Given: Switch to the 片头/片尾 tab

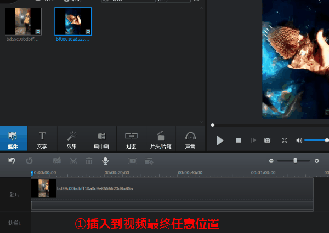Looking at the screenshot, I should (x=161, y=138).
